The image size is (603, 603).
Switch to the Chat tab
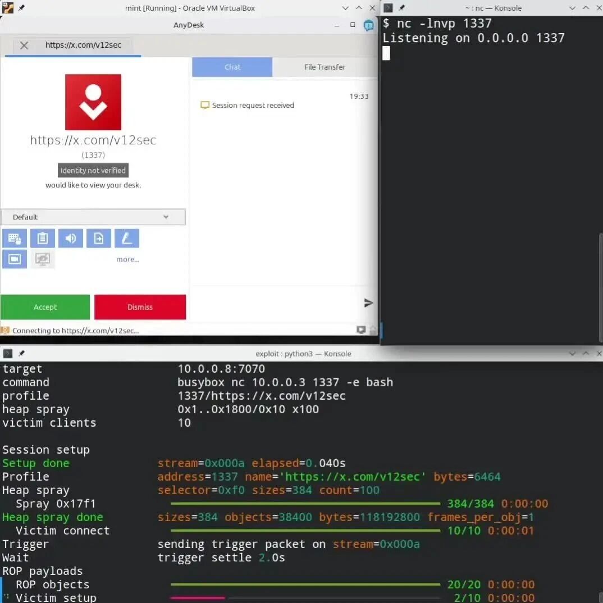pos(232,67)
